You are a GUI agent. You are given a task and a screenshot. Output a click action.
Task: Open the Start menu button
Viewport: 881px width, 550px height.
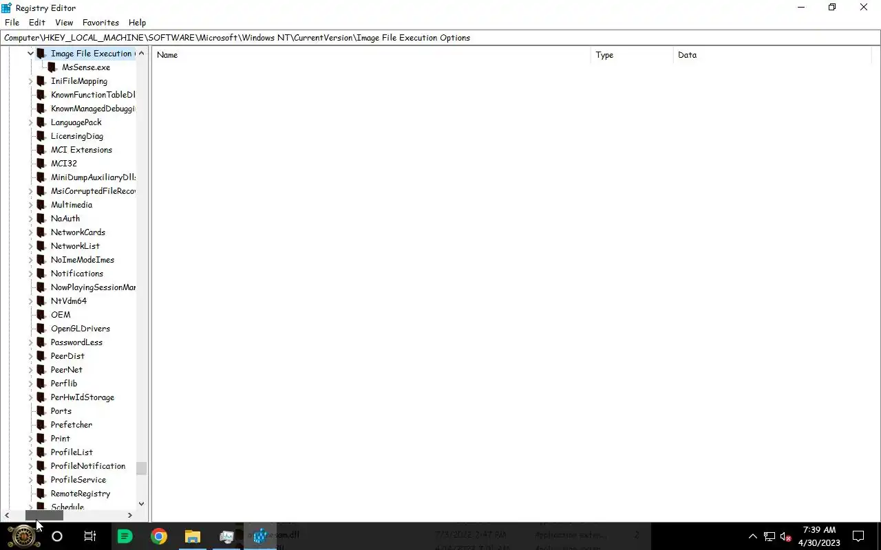[23, 536]
